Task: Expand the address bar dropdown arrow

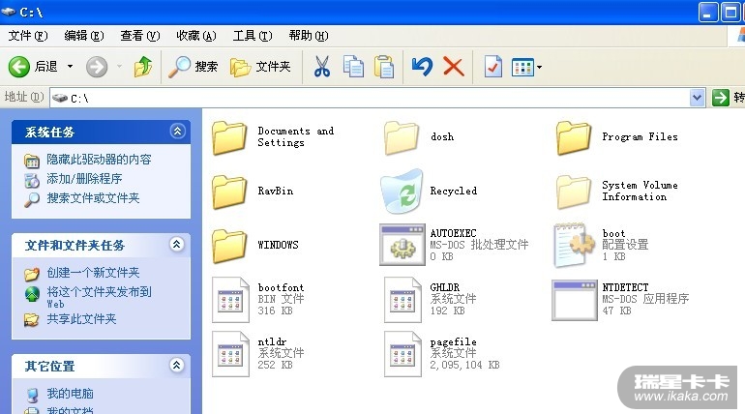Action: [x=697, y=98]
